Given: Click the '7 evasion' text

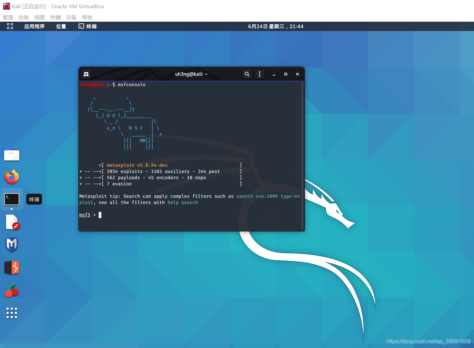Looking at the screenshot, I should [x=119, y=184].
